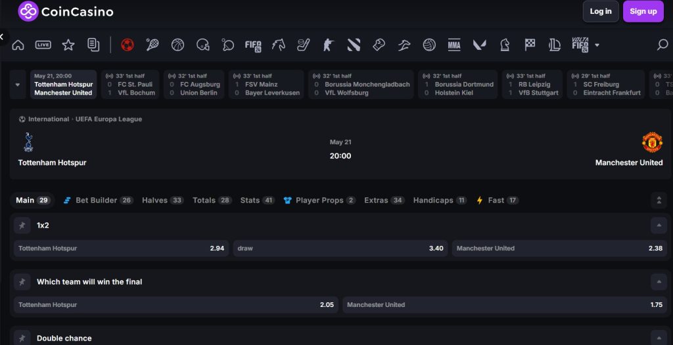Pin the Which team will win the final market
The image size is (673, 345).
[x=22, y=282]
